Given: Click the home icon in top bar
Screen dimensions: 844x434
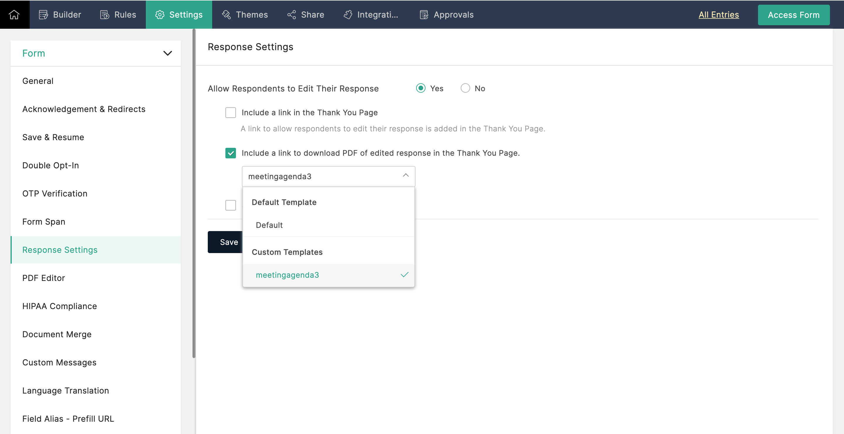Looking at the screenshot, I should (x=14, y=15).
